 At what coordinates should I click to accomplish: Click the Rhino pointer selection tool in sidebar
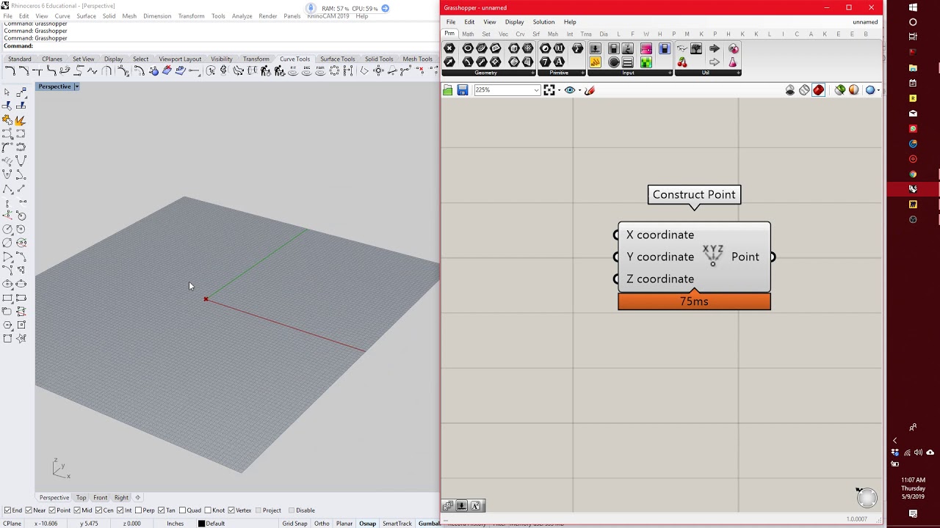[x=7, y=92]
